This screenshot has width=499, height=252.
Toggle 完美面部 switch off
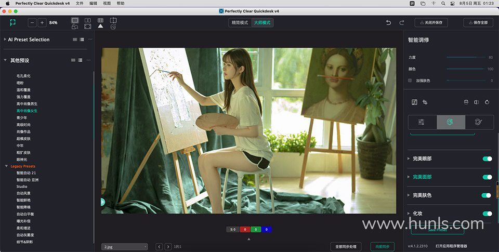click(487, 177)
